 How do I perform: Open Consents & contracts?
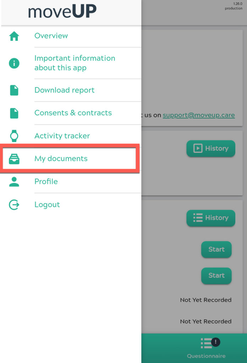(73, 113)
